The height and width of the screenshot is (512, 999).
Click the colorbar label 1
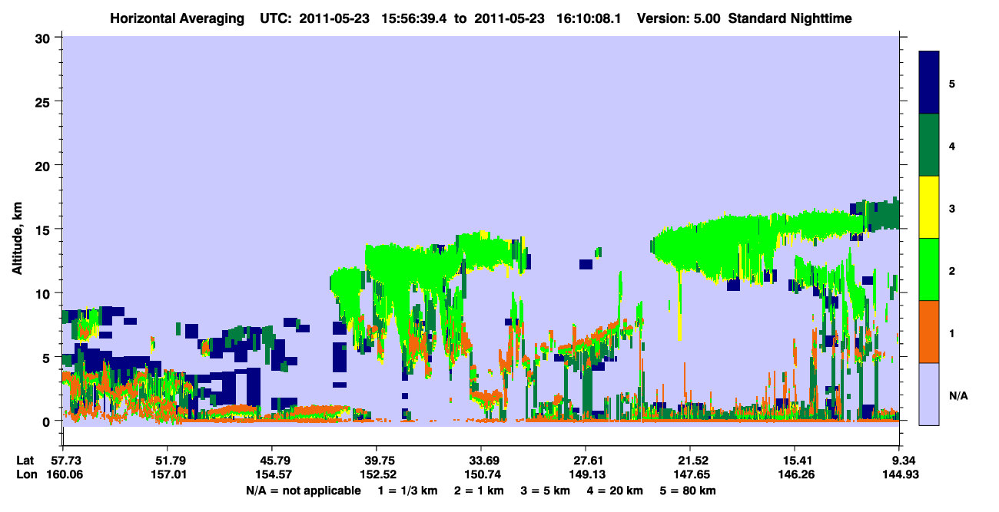click(x=952, y=333)
